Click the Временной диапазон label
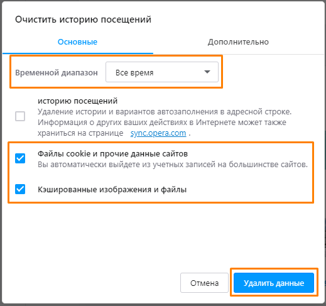This screenshot has height=306, width=326. click(x=57, y=73)
